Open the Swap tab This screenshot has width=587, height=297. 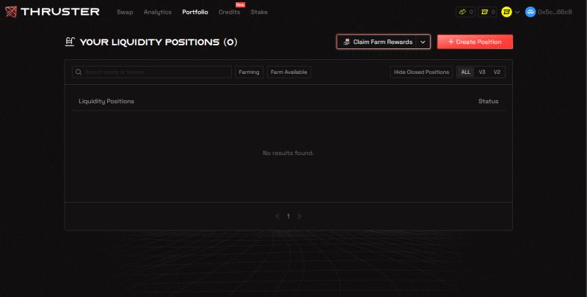point(125,12)
